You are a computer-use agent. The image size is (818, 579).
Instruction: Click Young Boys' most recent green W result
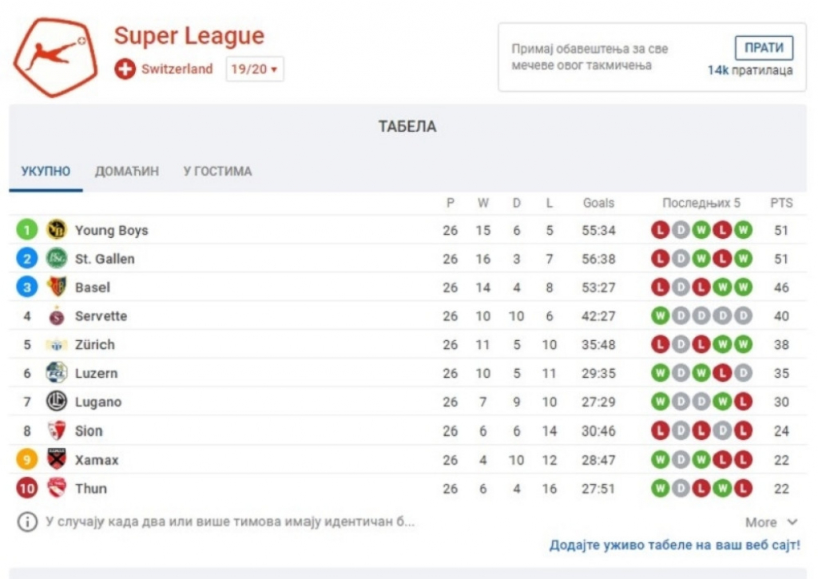[743, 230]
